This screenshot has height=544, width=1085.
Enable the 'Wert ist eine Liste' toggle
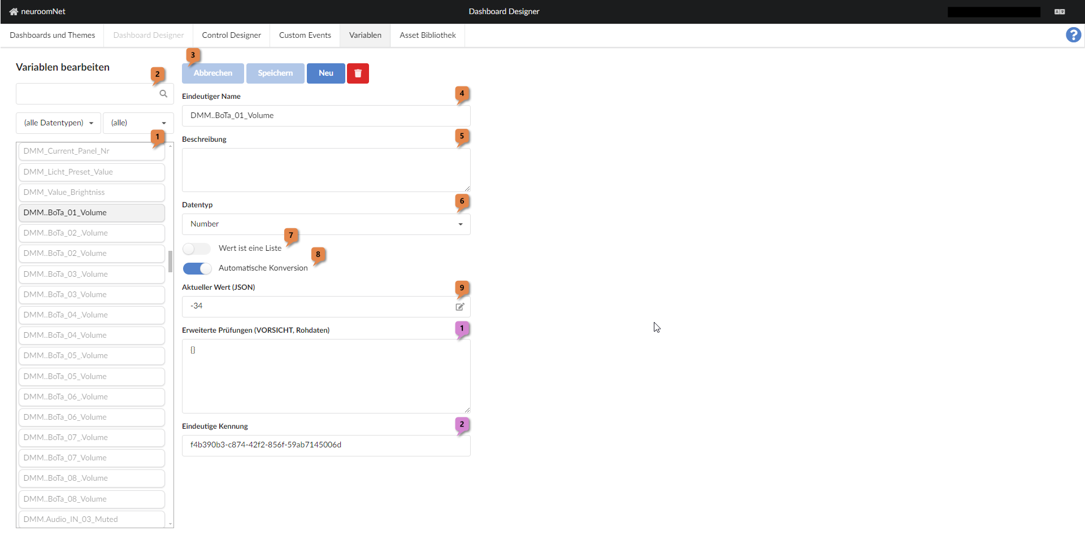tap(196, 249)
